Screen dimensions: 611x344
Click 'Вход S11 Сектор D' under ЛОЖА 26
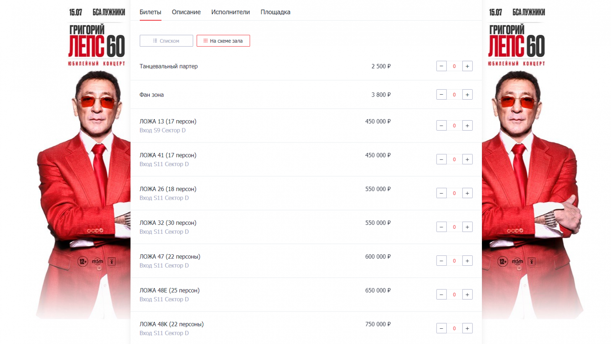click(164, 198)
